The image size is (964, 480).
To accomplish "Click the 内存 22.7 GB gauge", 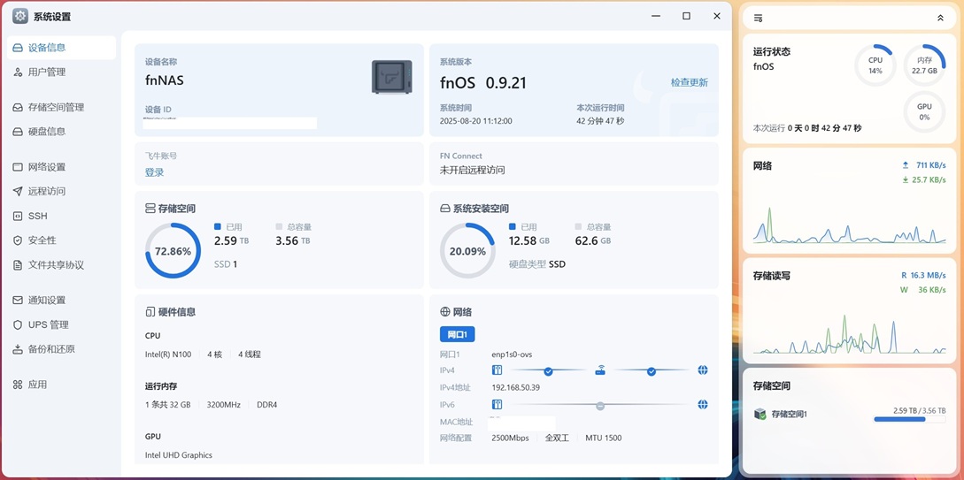I will tap(924, 65).
